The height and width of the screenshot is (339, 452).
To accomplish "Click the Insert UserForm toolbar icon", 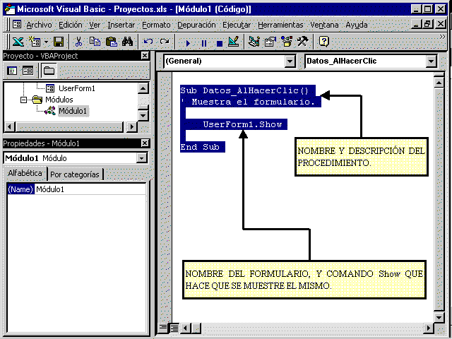I will [x=35, y=42].
